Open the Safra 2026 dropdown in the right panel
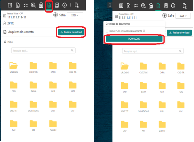 pyautogui.click(x=183, y=16)
